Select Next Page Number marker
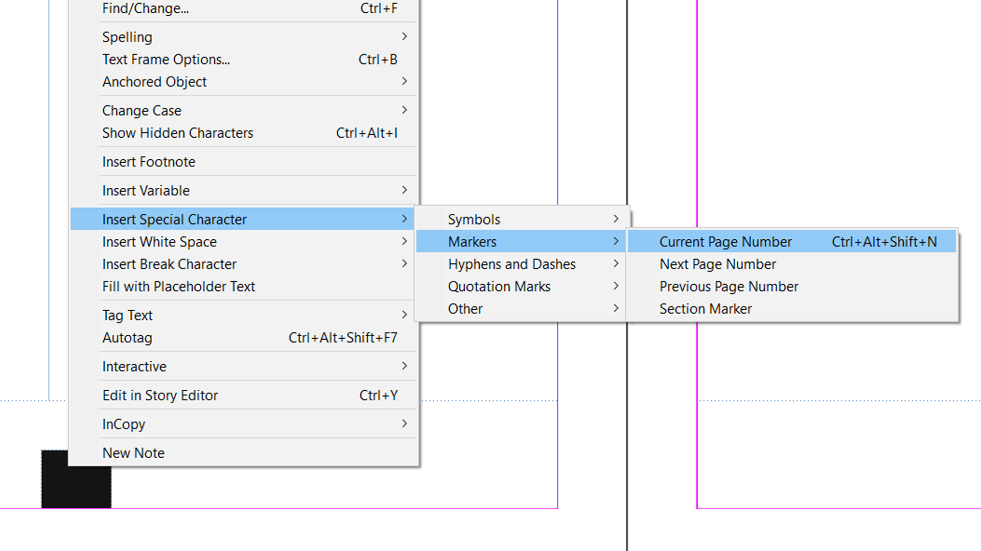 [x=717, y=264]
